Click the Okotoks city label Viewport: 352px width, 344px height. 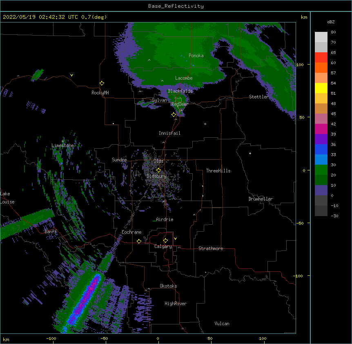[168, 286]
